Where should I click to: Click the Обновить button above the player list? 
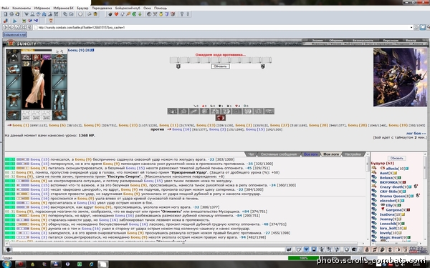tap(396, 158)
